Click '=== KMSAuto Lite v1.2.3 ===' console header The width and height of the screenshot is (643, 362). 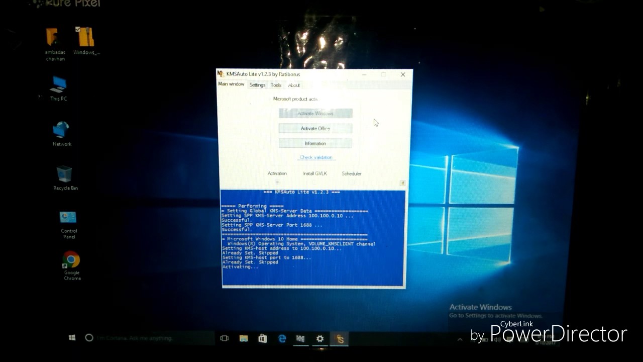302,193
